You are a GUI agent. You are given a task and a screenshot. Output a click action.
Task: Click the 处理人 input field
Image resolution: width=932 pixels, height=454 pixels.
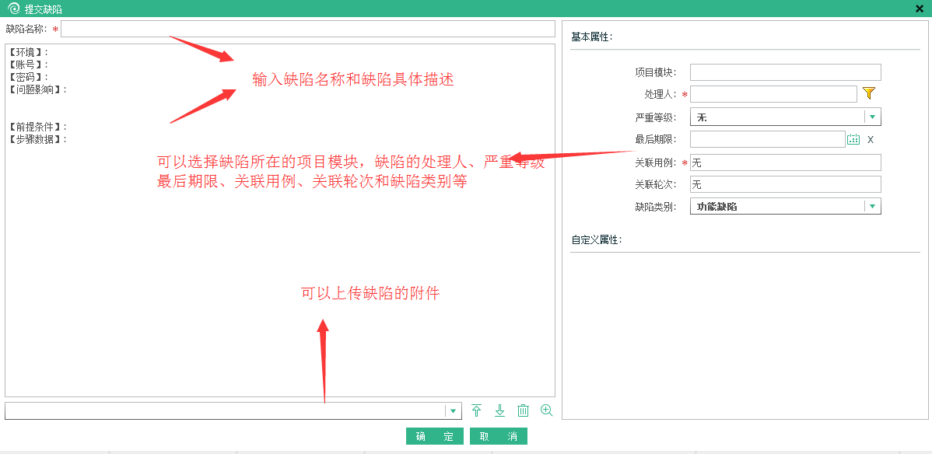pos(773,94)
